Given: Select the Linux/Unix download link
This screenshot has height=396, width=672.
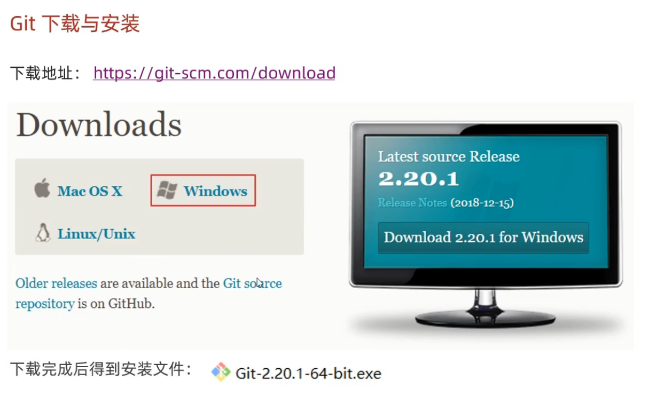Looking at the screenshot, I should coord(97,234).
